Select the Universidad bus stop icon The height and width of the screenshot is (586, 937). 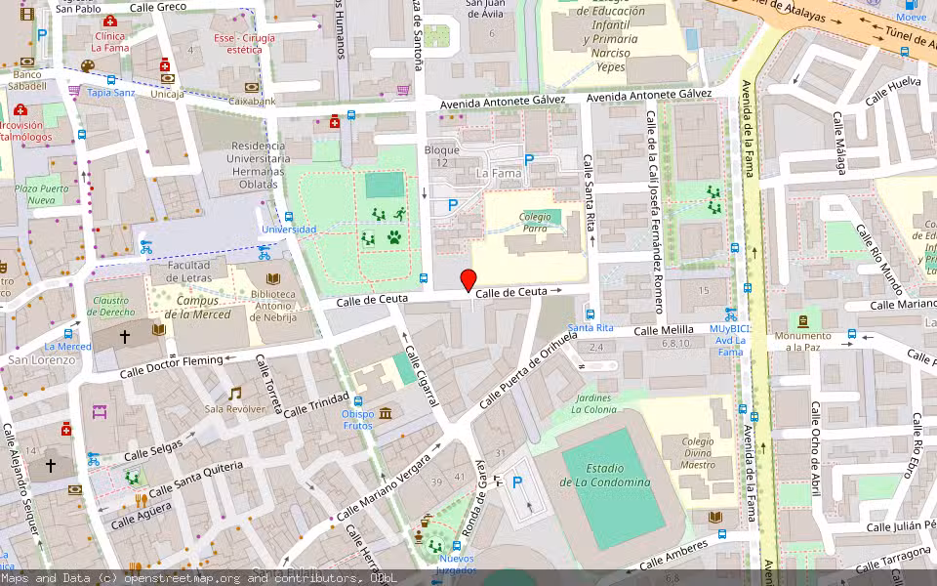[289, 217]
